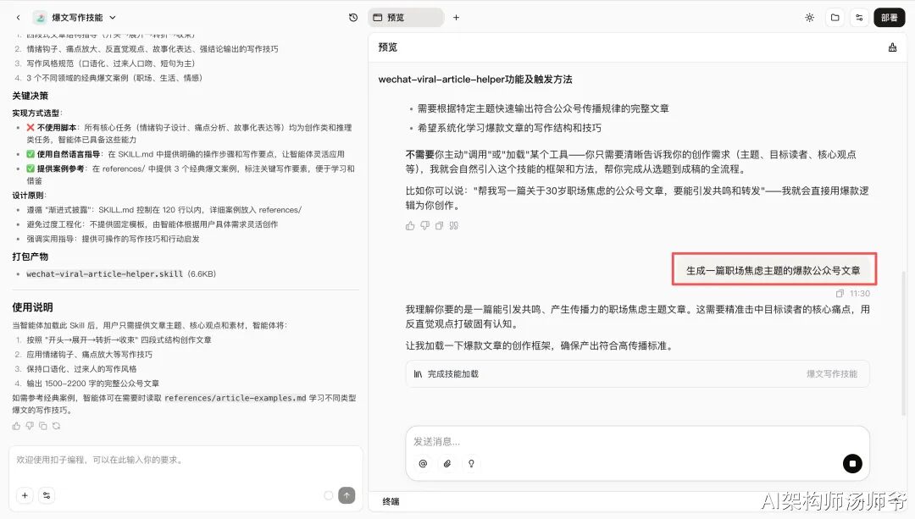Thumbs down the reply about career anxiety
Screen dimensions: 915x519
click(424, 224)
